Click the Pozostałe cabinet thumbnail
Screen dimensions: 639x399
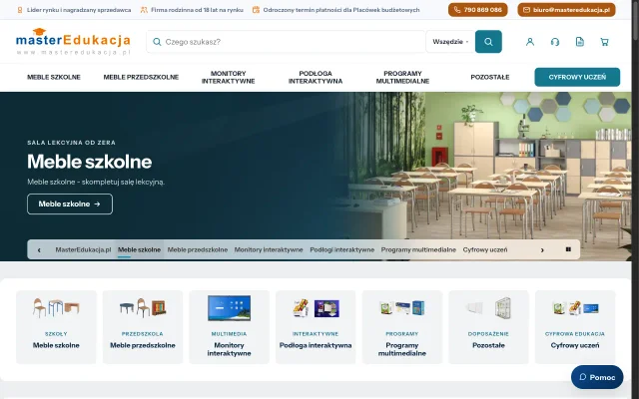[488, 308]
